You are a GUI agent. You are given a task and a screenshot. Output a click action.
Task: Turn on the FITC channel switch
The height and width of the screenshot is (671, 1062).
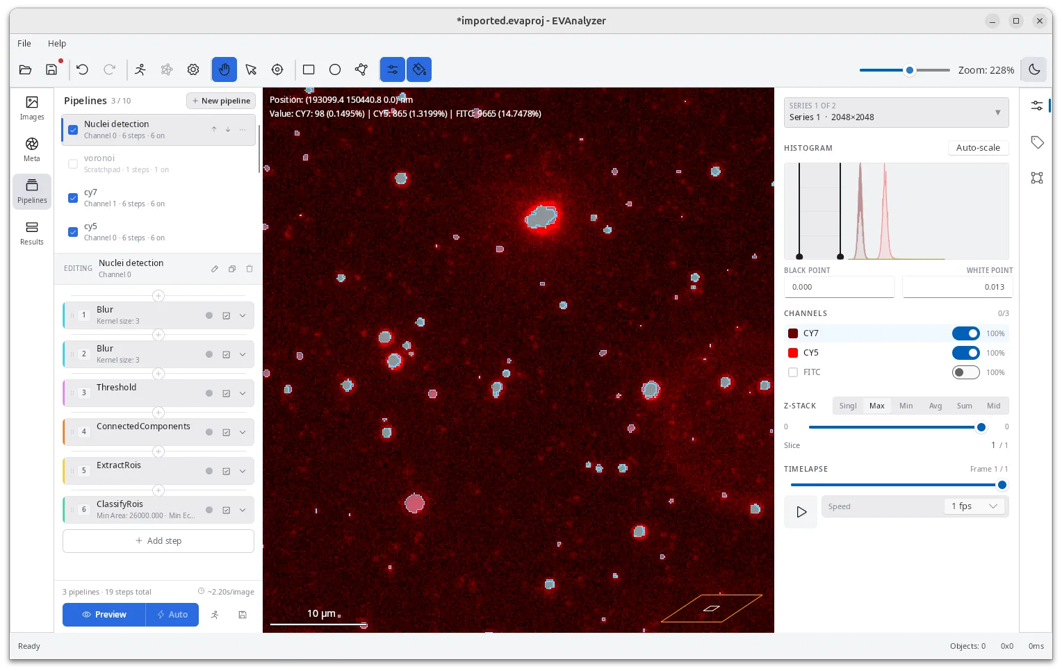tap(965, 372)
